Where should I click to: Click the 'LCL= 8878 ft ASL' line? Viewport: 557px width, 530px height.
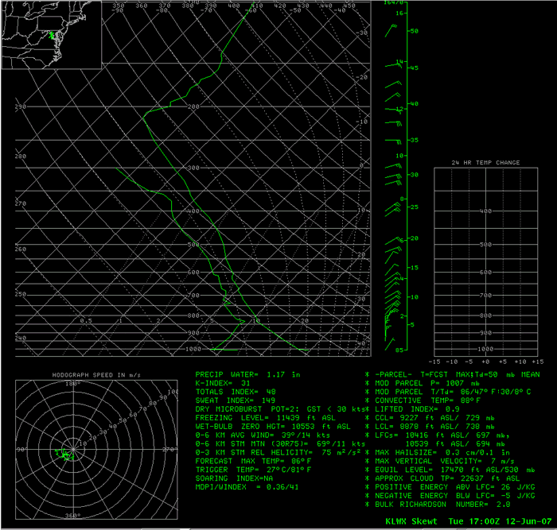434,427
